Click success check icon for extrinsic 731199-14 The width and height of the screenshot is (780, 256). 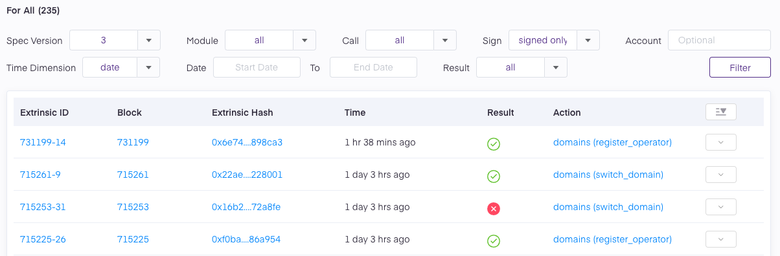(494, 144)
